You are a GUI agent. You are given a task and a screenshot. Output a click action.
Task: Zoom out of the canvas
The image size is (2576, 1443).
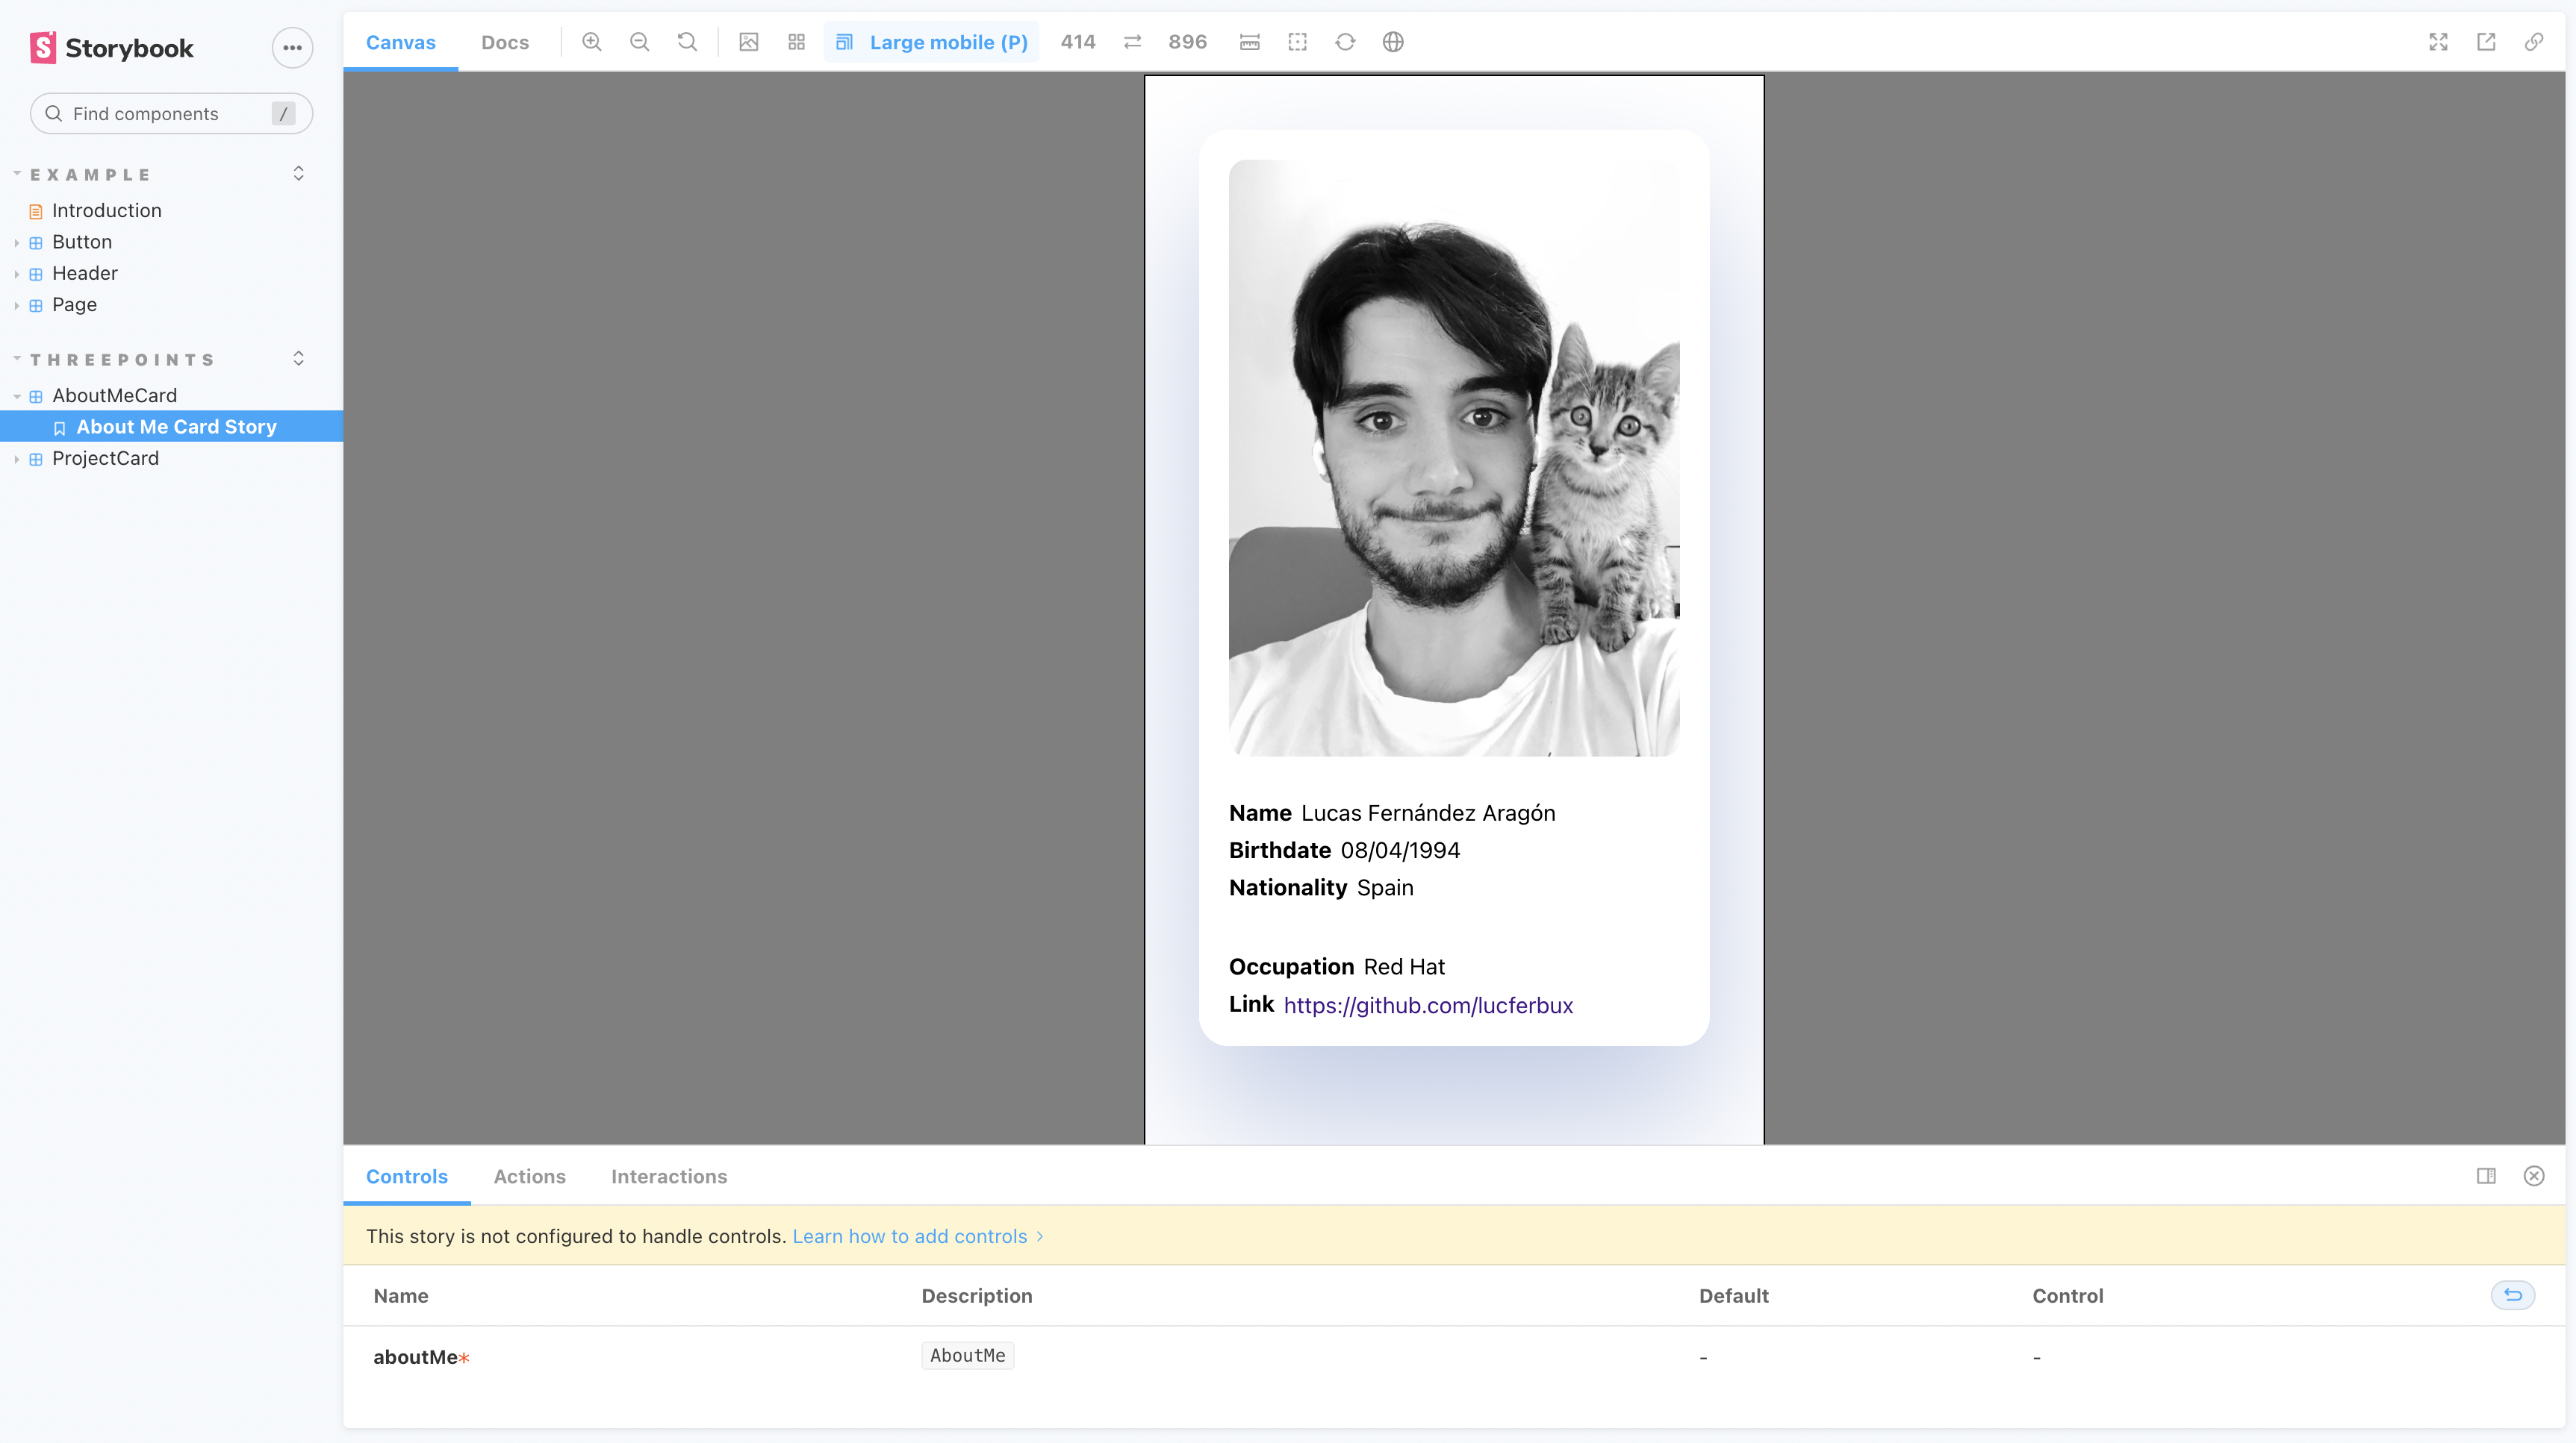point(639,42)
